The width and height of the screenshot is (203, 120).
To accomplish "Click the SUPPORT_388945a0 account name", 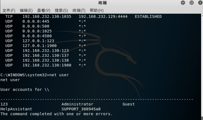I will pos(81,109).
